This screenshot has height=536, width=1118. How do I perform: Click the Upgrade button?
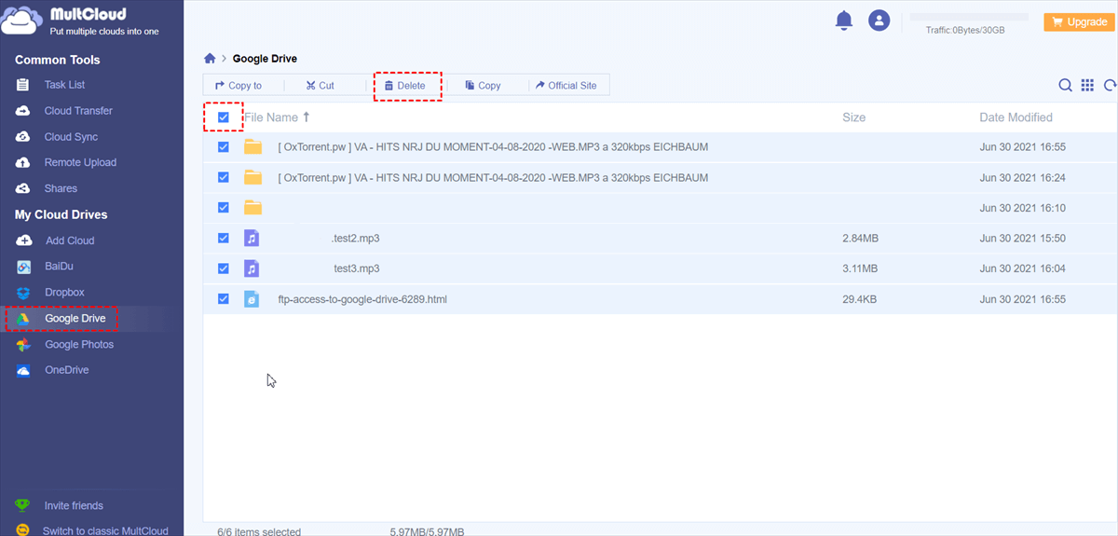(1078, 21)
